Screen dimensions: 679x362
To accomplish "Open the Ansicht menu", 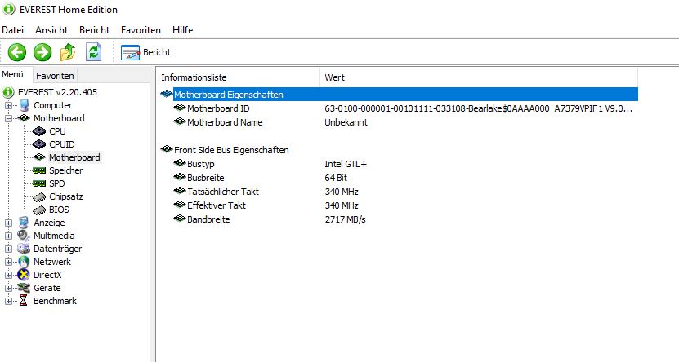I will pyautogui.click(x=51, y=30).
